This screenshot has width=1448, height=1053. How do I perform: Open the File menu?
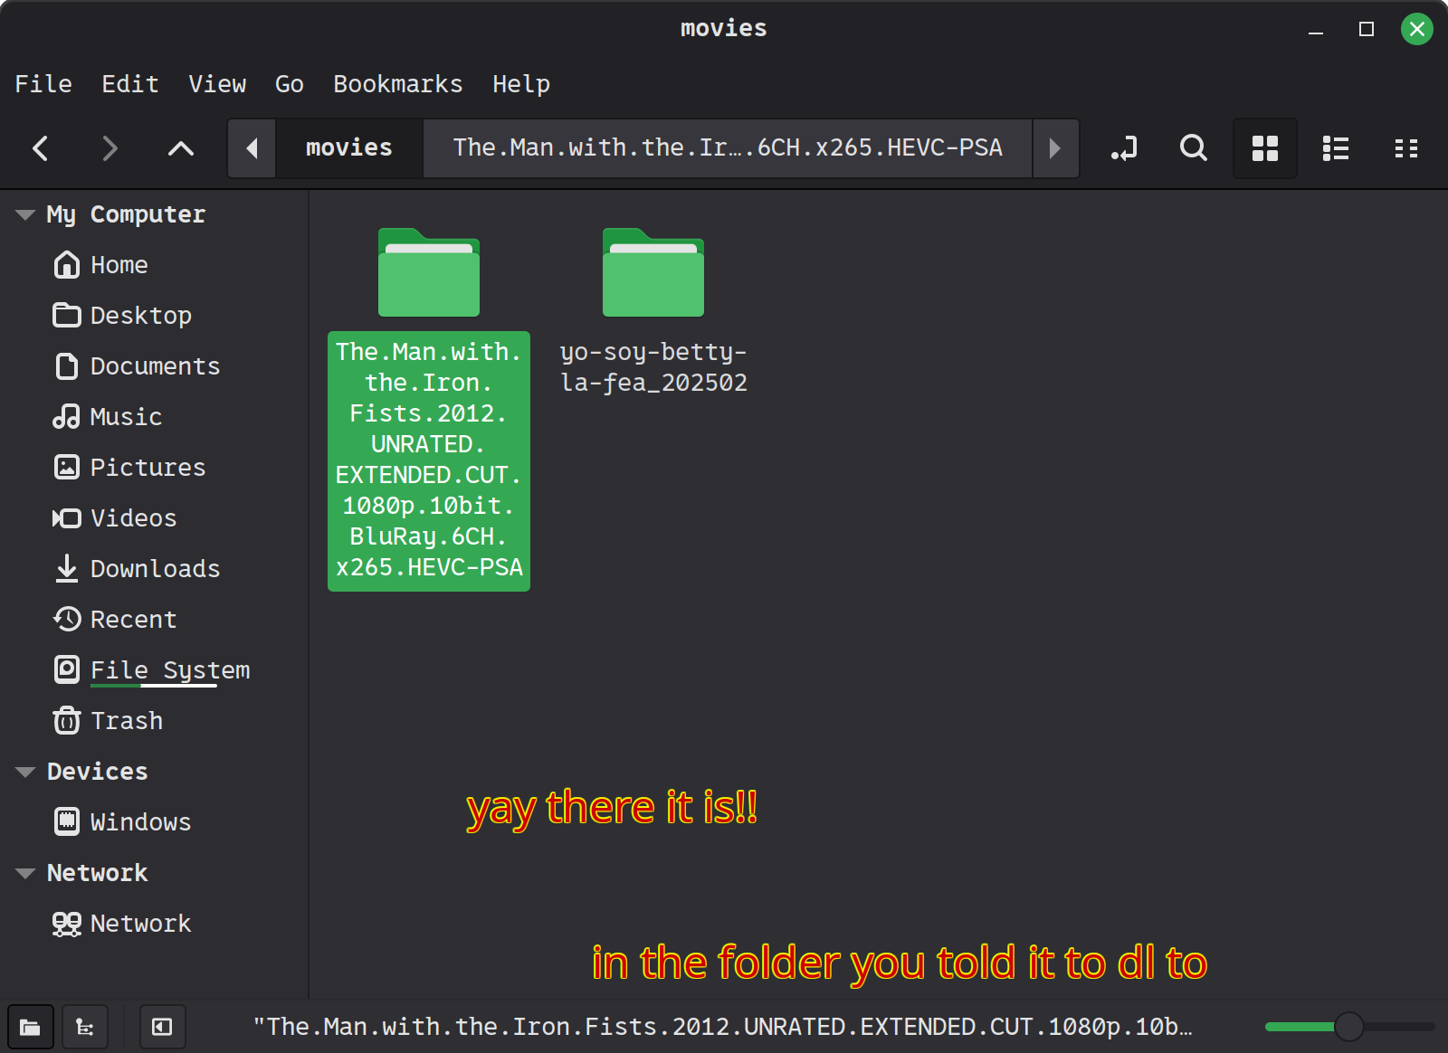[43, 84]
